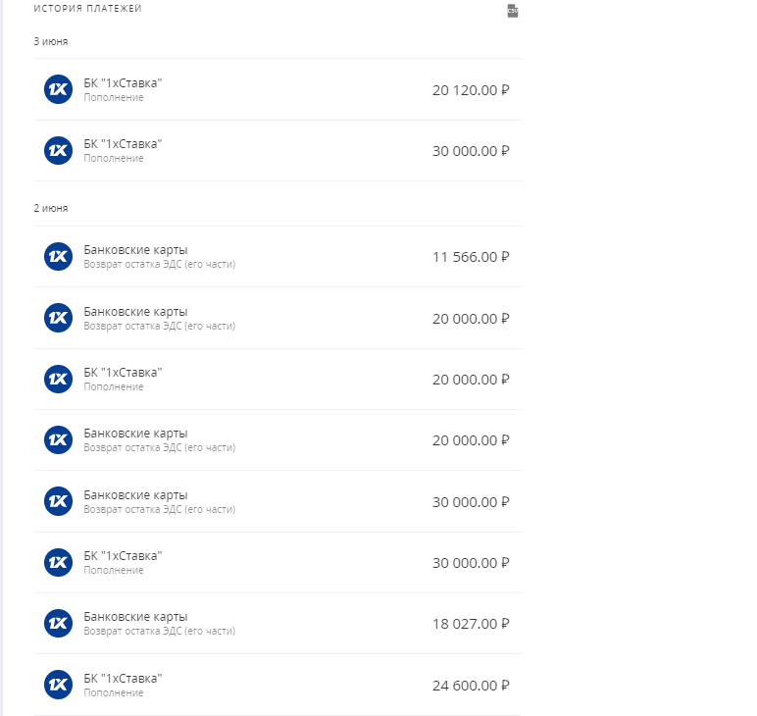Click the 20 120.00 ₽ amount
The width and height of the screenshot is (757, 716).
click(x=471, y=90)
